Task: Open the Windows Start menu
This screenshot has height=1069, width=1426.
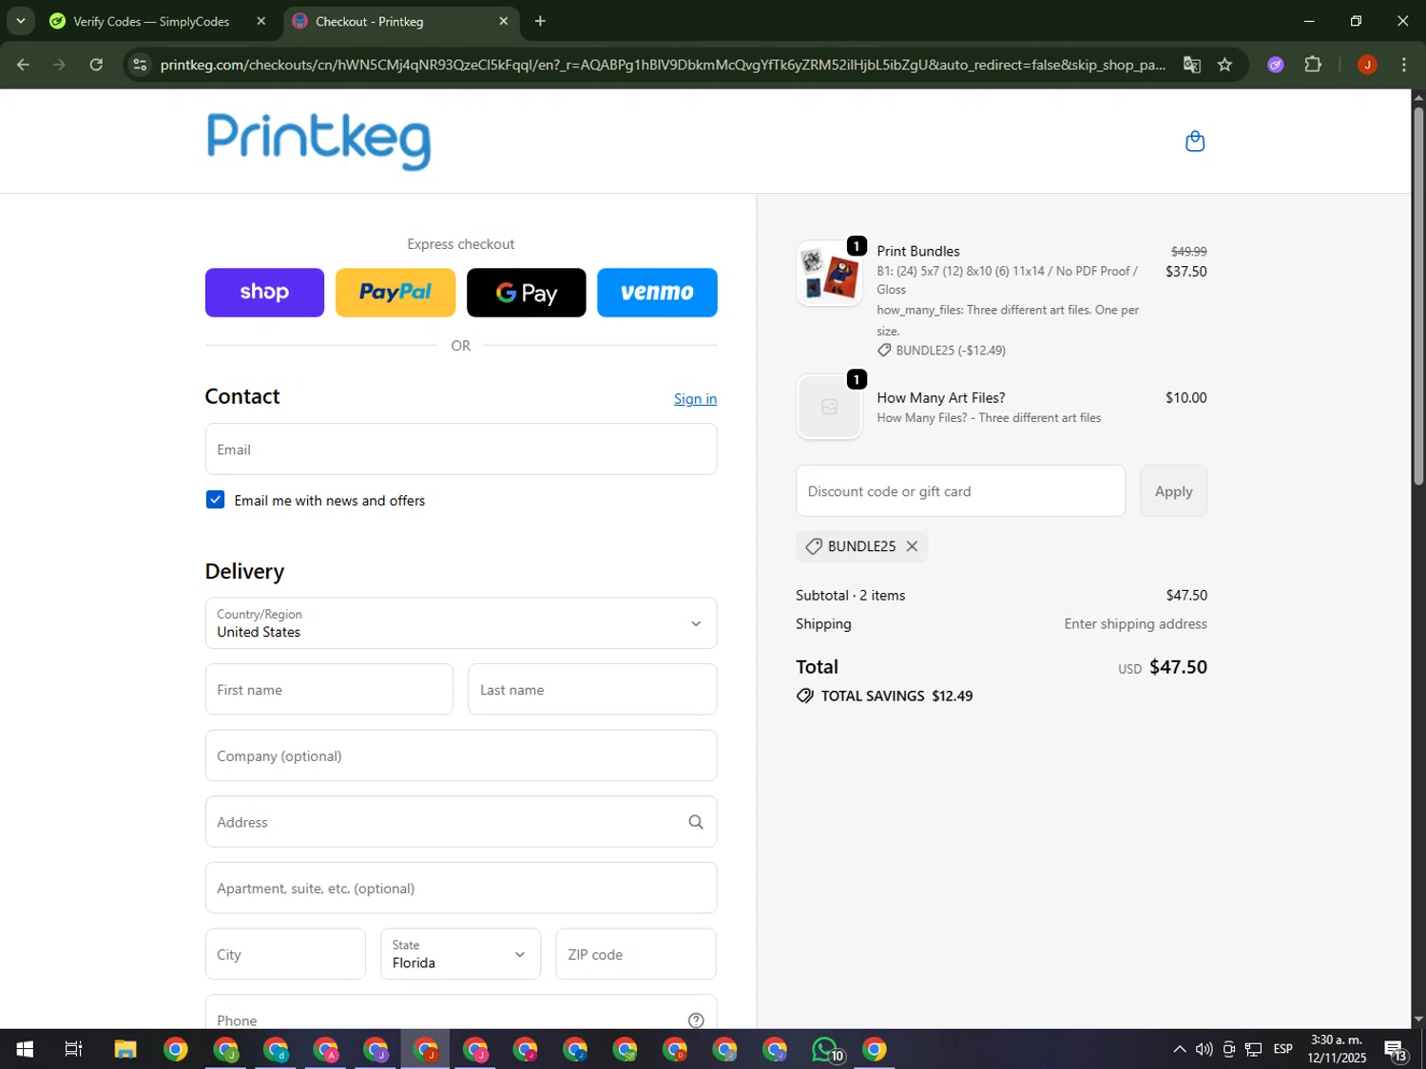Action: point(25,1049)
